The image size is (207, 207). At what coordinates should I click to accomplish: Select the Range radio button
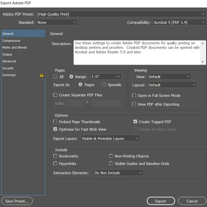tap(71, 77)
